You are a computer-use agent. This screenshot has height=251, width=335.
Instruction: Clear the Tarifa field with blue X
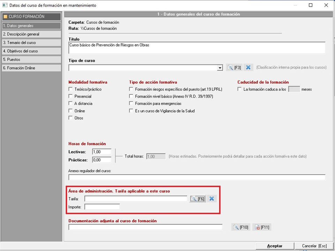click(211, 199)
